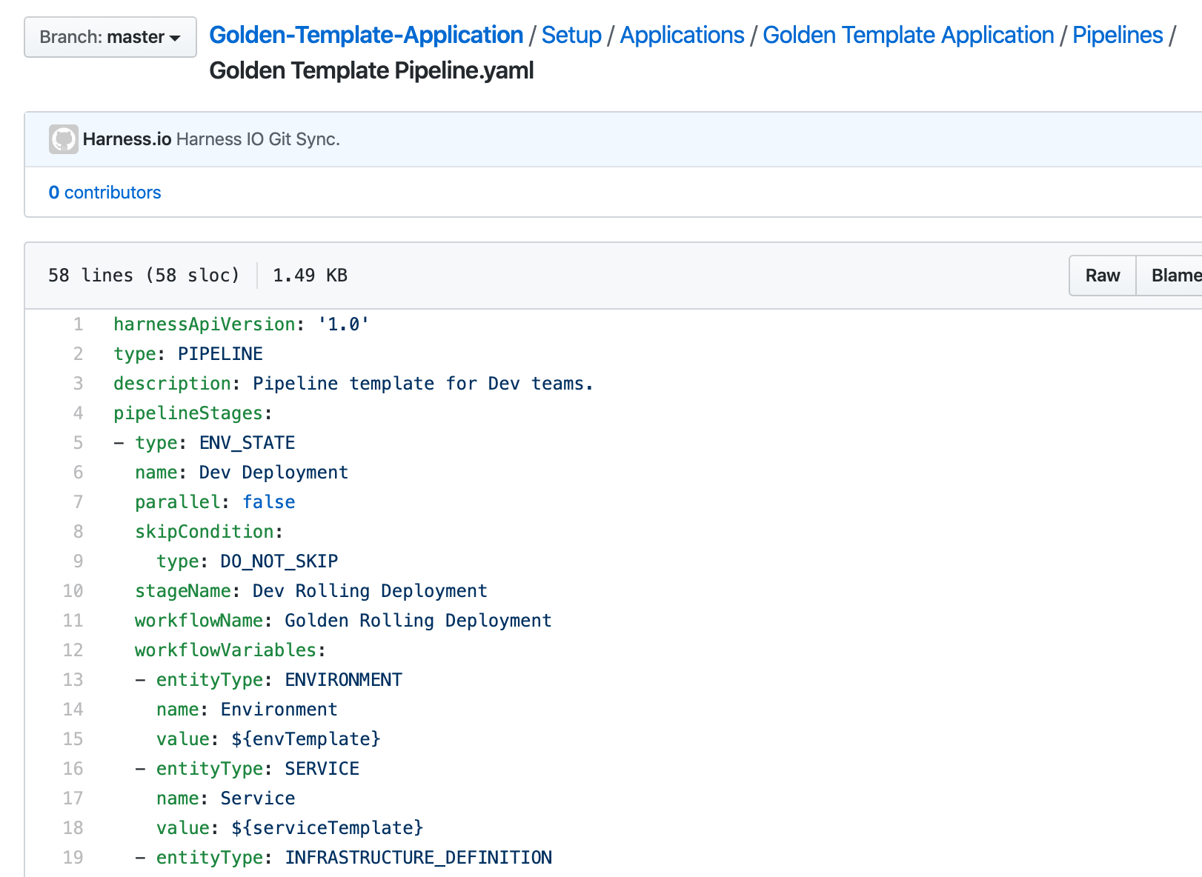
Task: Go to Applications folder breadcrumb
Action: pos(682,35)
